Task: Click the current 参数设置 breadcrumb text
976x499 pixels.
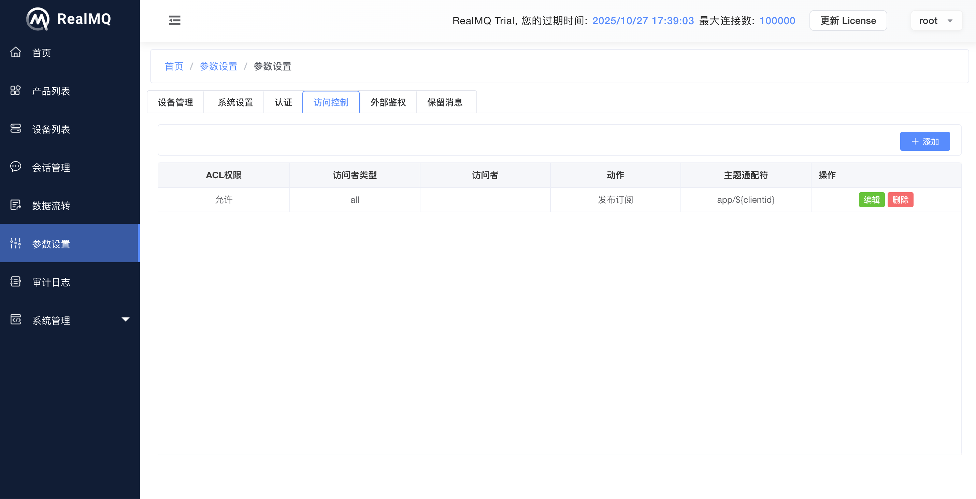Action: 272,66
